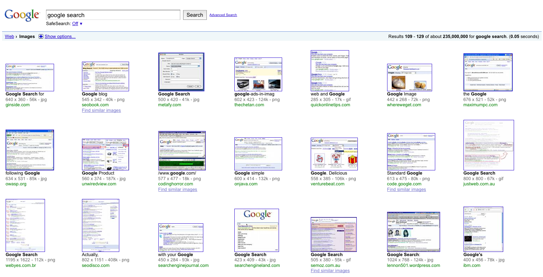Open thechetan.com google-ads thumbnail
Image resolution: width=543 pixels, height=277 pixels.
click(x=258, y=75)
